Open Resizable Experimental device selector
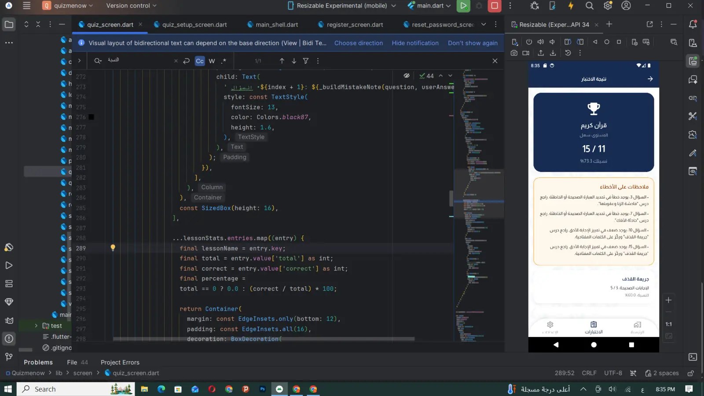 coord(341,6)
